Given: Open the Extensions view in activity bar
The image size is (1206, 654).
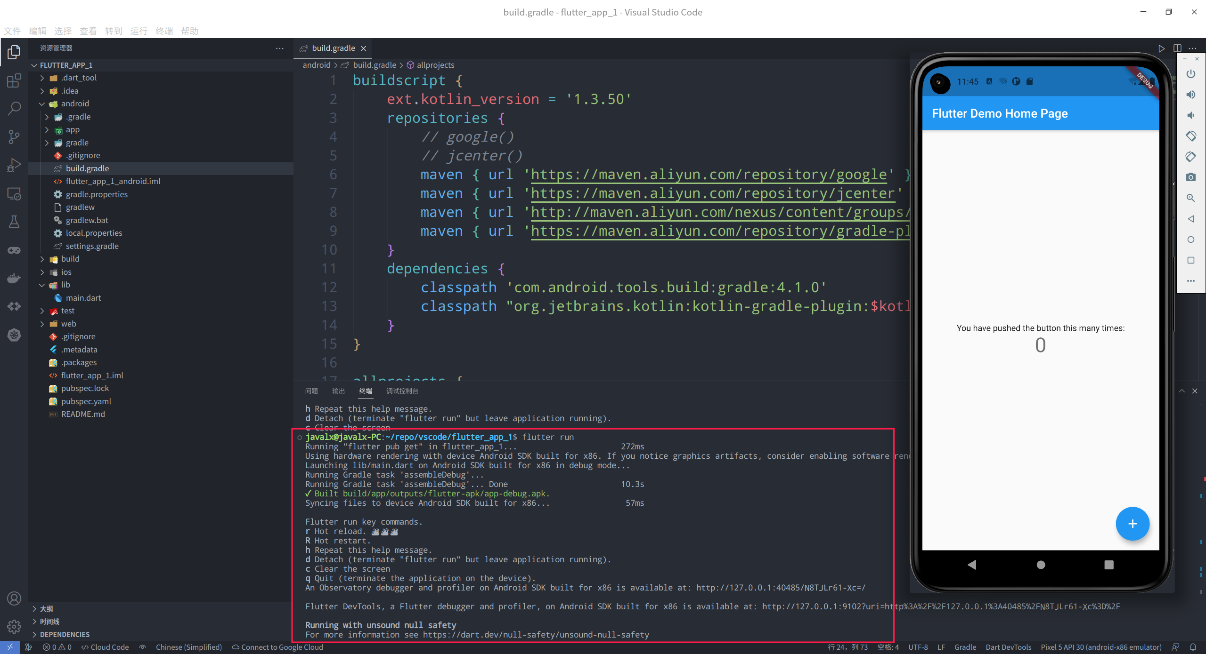Looking at the screenshot, I should (x=14, y=80).
